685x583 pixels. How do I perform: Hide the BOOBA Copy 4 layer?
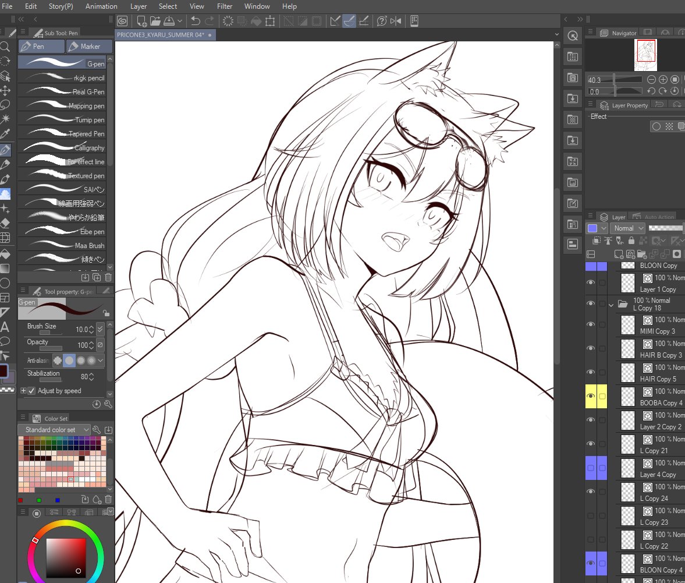point(591,396)
